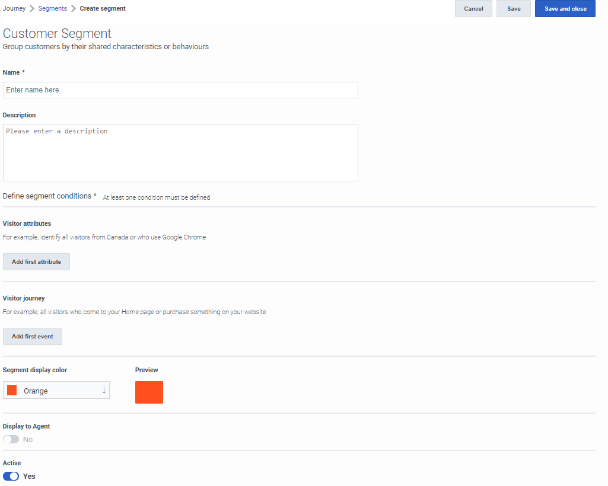Click the No label under Display to Agent
Image resolution: width=608 pixels, height=486 pixels.
pyautogui.click(x=27, y=440)
